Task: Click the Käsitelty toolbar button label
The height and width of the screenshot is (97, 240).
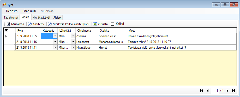Action: [x=38, y=24]
